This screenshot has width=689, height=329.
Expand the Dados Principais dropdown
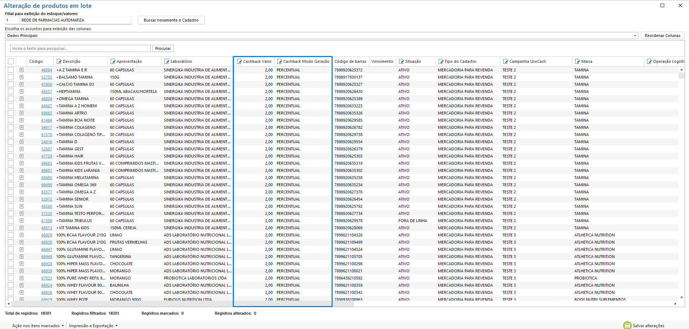click(x=635, y=36)
